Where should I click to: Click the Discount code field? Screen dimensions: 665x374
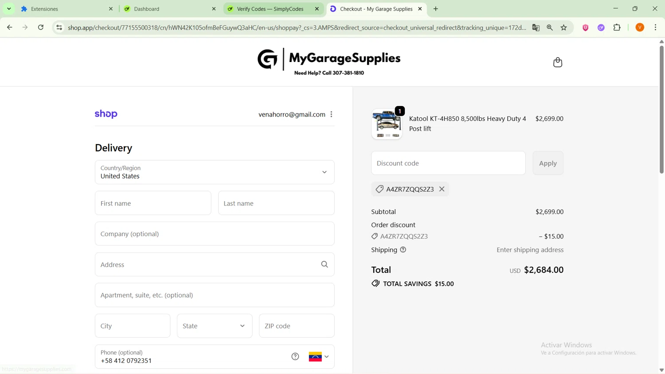point(448,163)
